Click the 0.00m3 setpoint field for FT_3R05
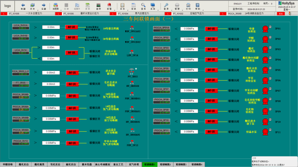298x167 pixels. (51, 84)
